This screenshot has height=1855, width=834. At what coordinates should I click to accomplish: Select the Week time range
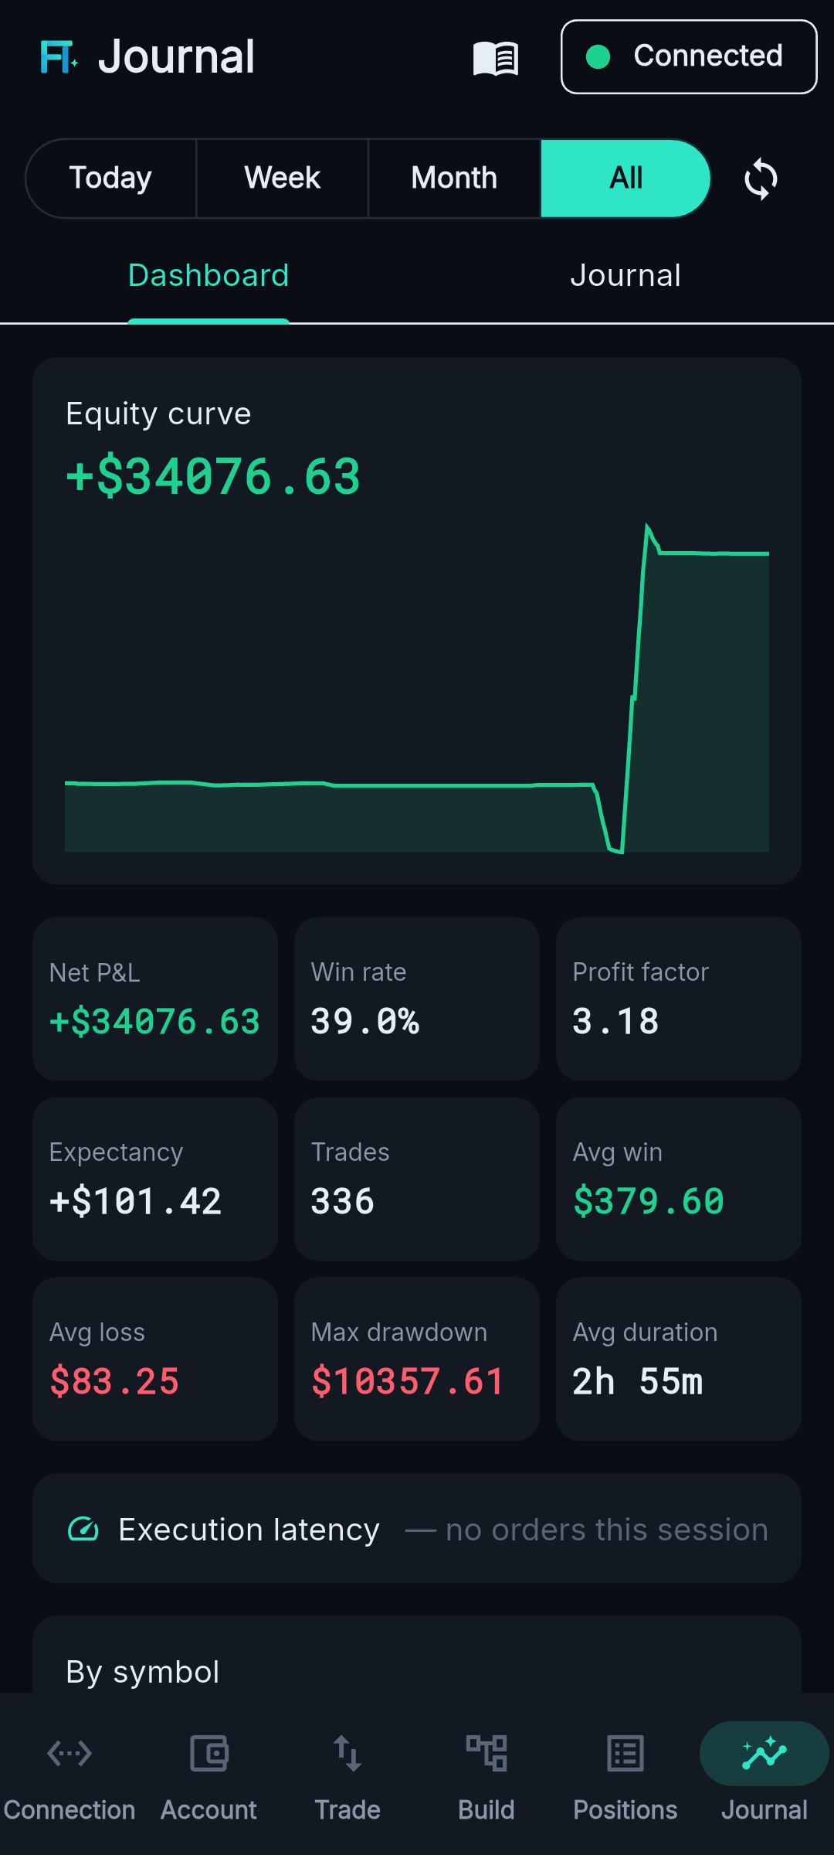(x=283, y=179)
